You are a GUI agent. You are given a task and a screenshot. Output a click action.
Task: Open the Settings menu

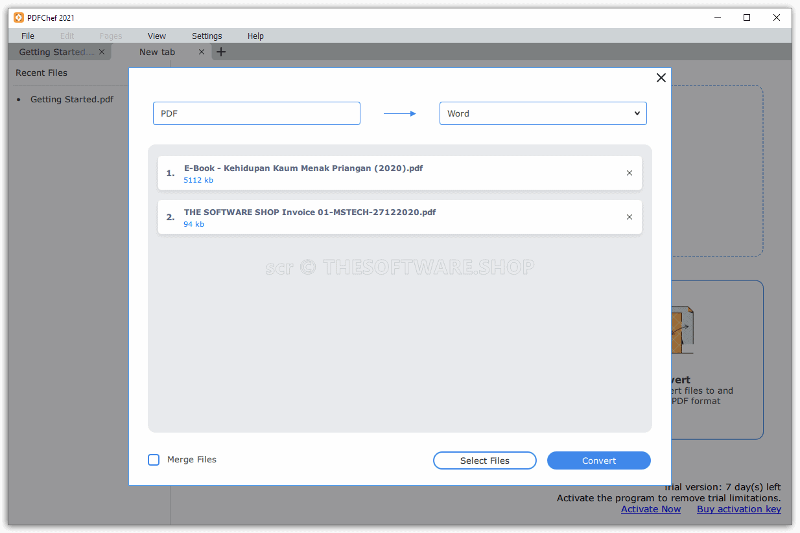click(207, 36)
